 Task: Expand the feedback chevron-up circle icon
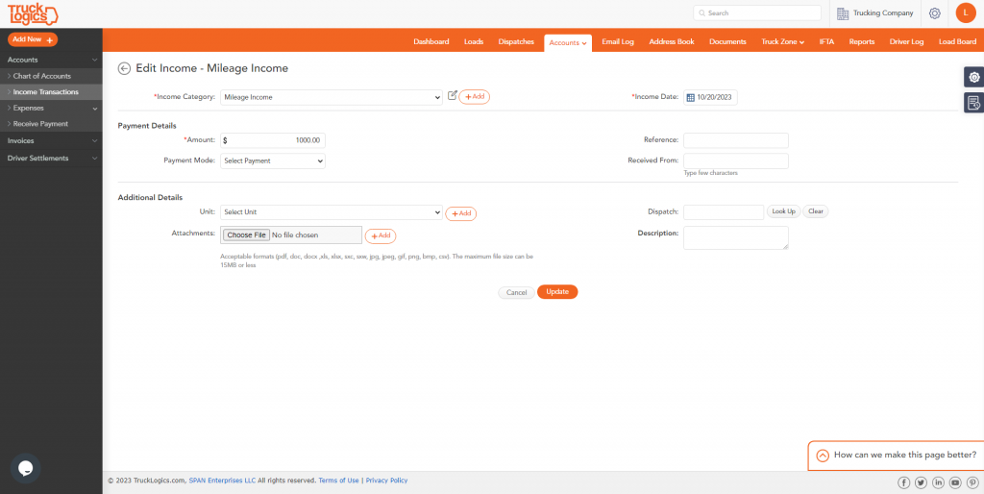point(823,456)
